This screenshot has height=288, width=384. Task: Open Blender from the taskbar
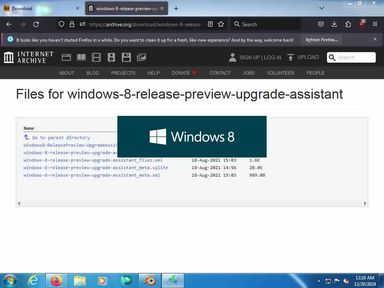pos(150,280)
